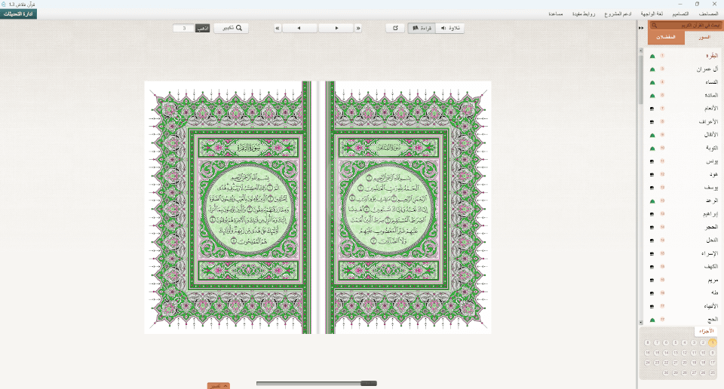Open the مساعدة help menu
This screenshot has width=724, height=389.
[556, 14]
